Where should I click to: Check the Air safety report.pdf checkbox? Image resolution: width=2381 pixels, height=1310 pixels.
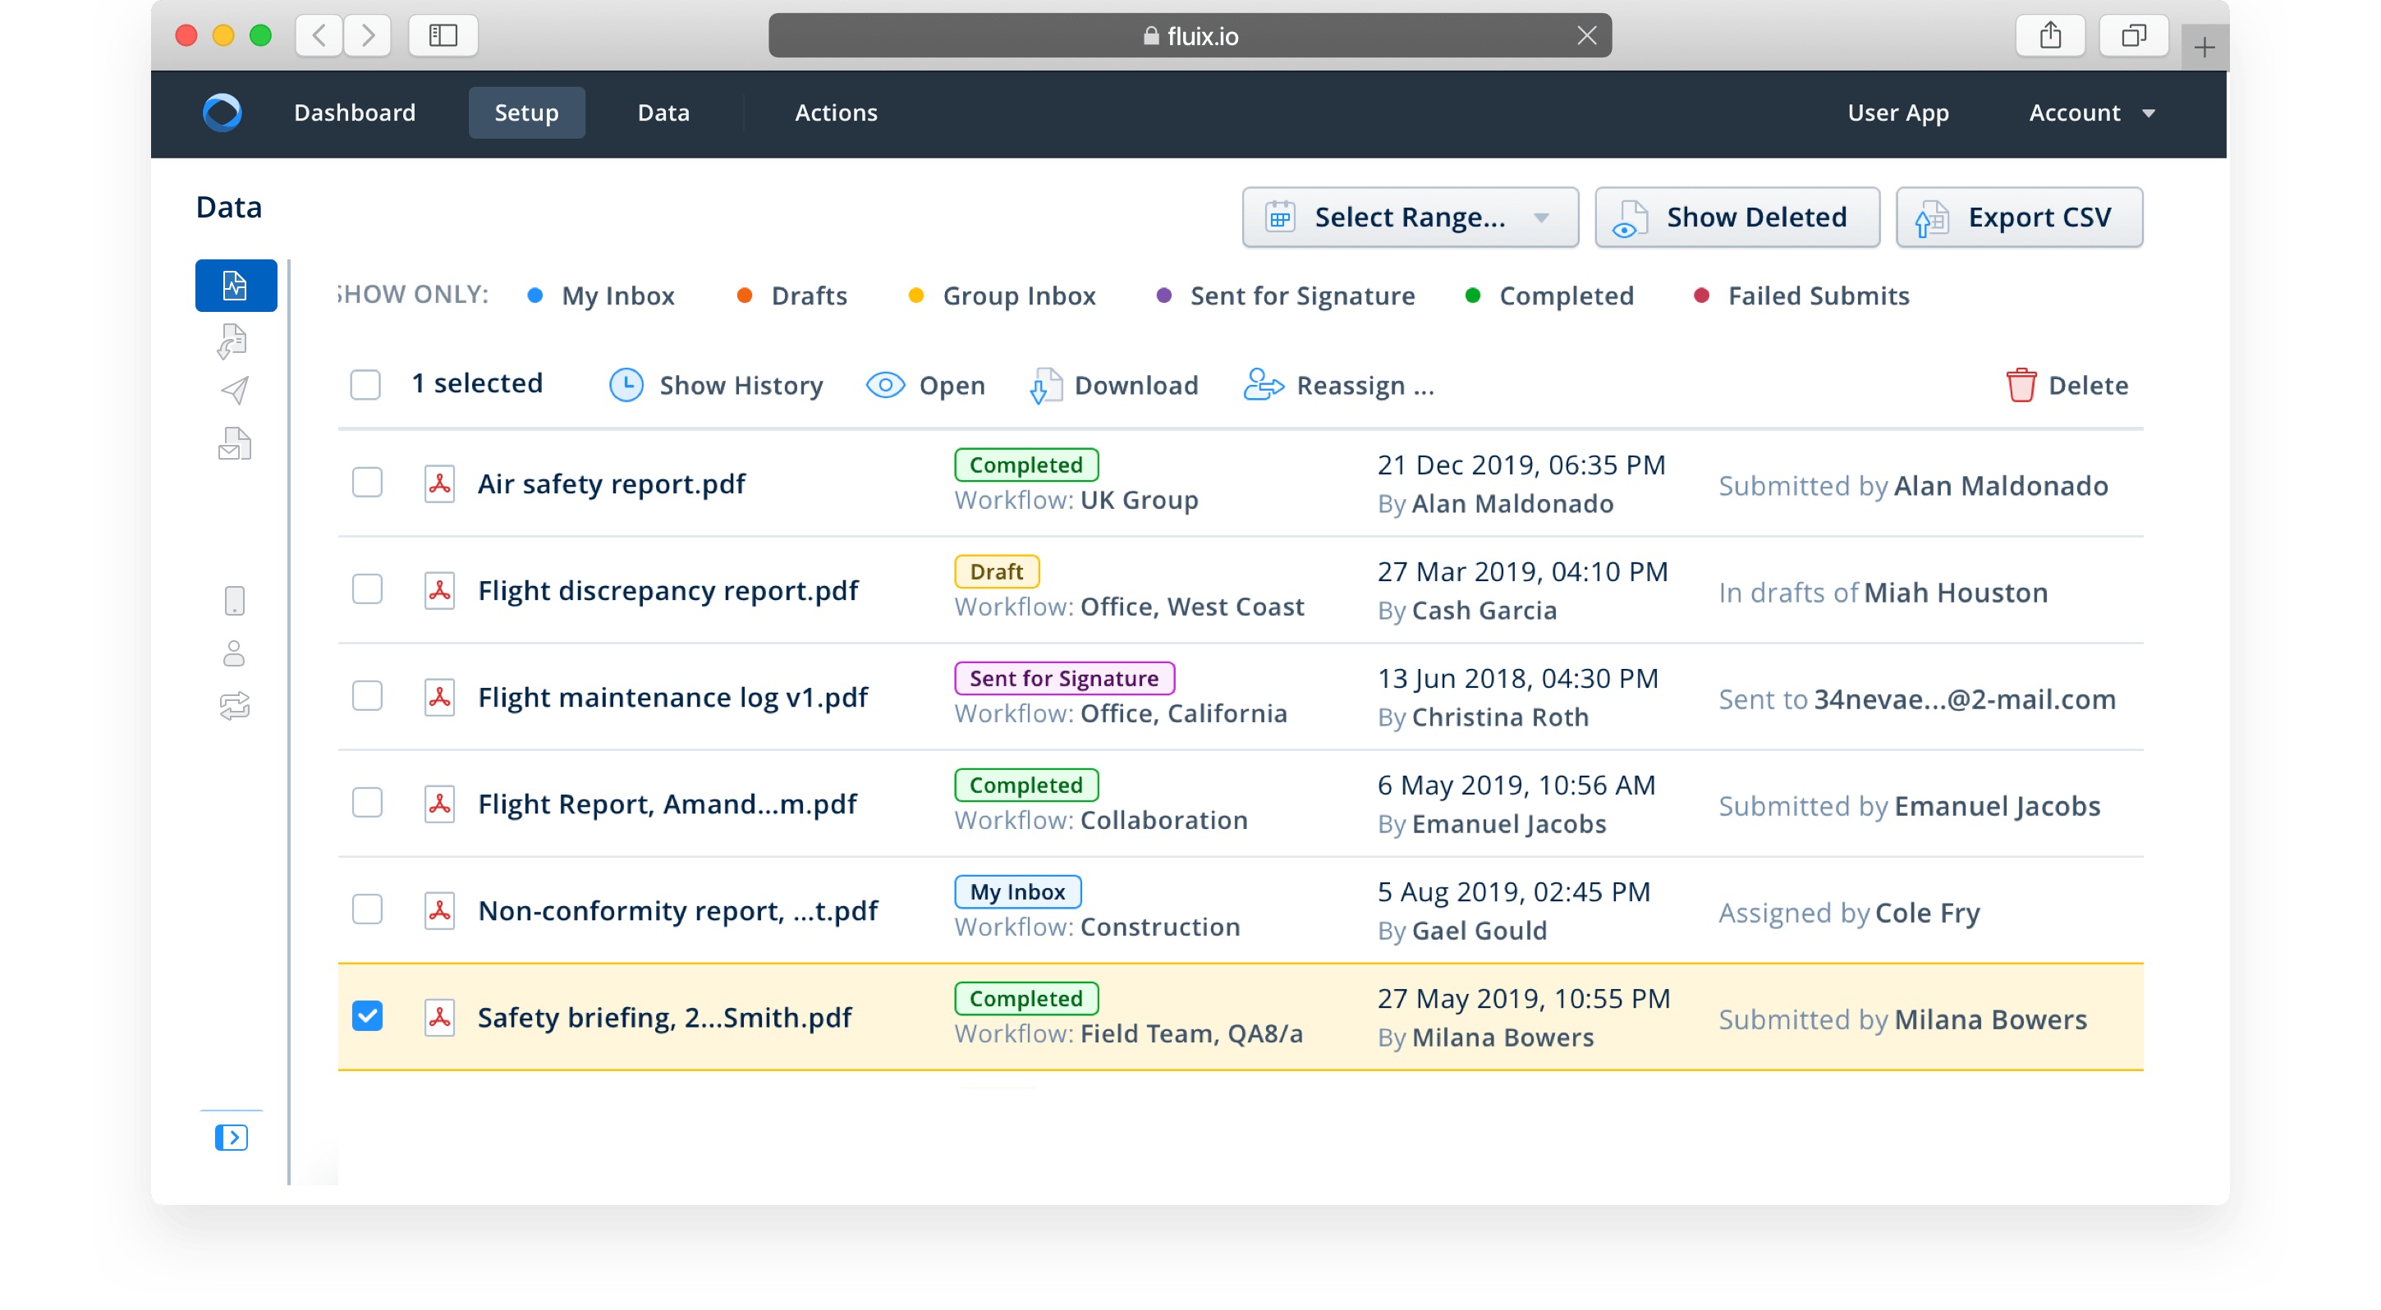tap(367, 483)
